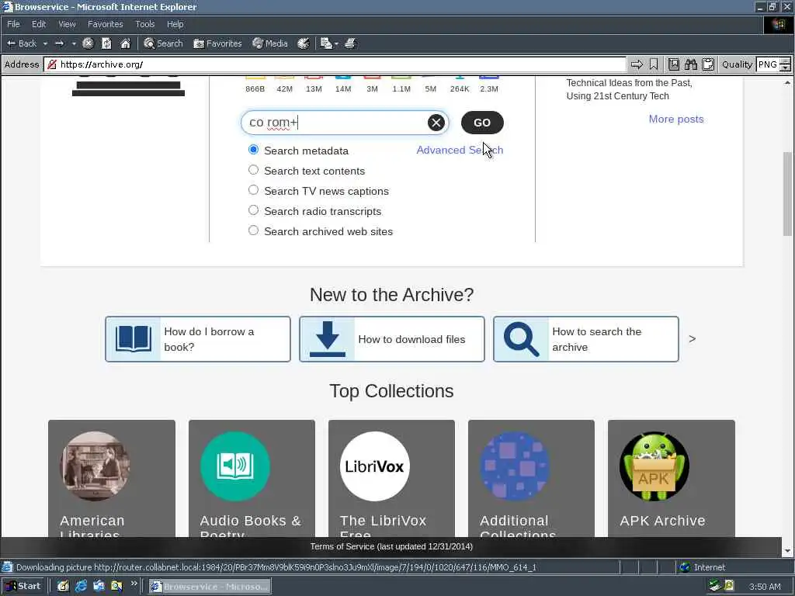The height and width of the screenshot is (596, 795).
Task: Click the bookmark ribbon icon
Action: pos(654,64)
